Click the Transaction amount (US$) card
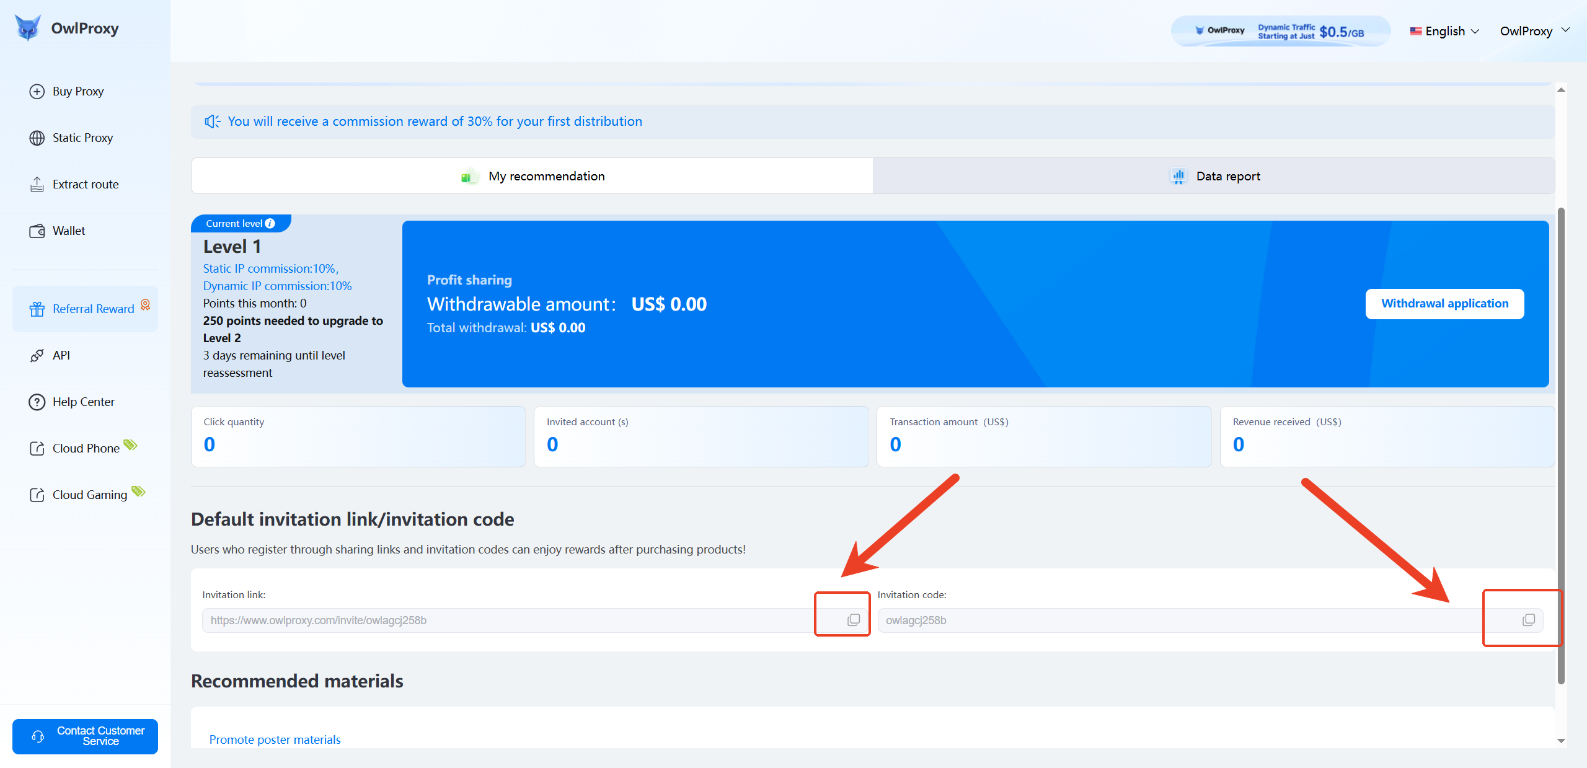The width and height of the screenshot is (1587, 768). (1044, 436)
